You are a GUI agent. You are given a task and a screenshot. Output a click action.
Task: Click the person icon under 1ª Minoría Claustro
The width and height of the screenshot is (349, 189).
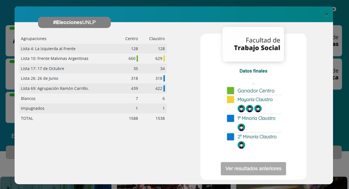(241, 127)
